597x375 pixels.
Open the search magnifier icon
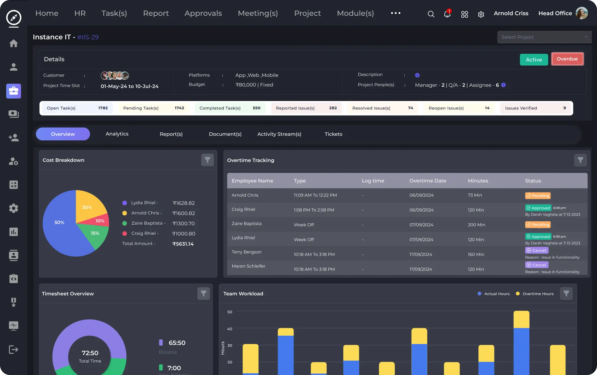click(431, 14)
